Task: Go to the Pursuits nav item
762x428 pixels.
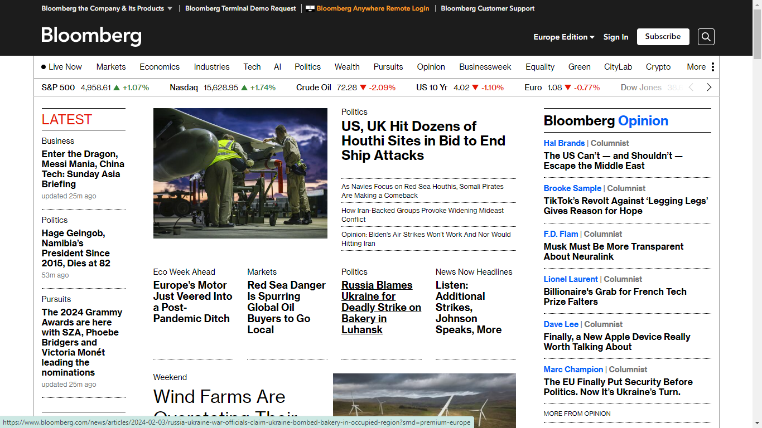Action: 388,67
